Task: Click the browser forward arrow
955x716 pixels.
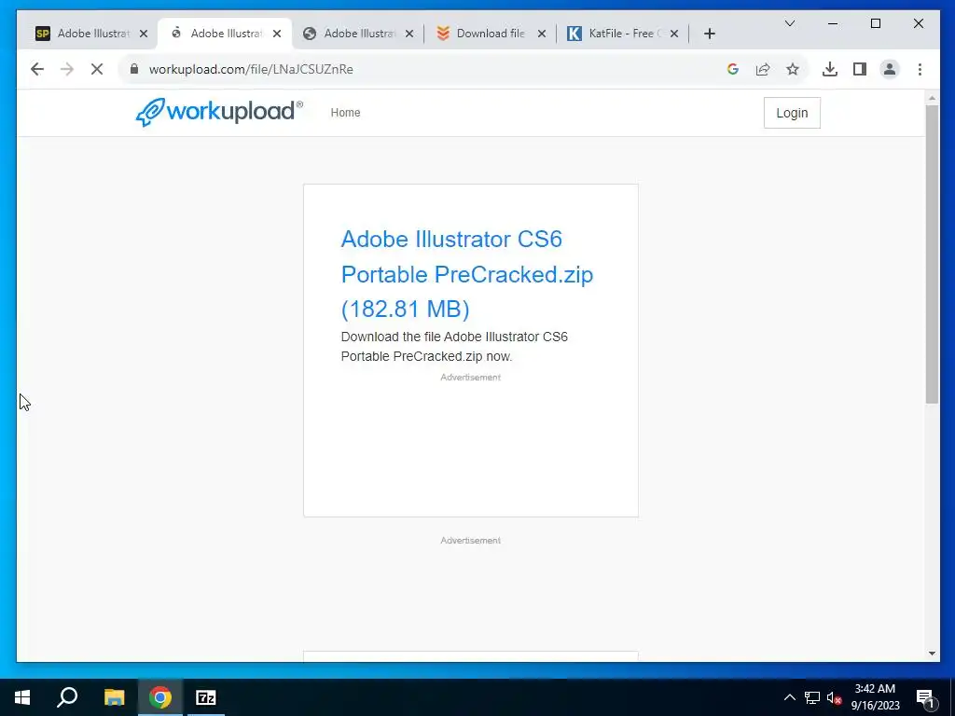Action: pos(67,69)
